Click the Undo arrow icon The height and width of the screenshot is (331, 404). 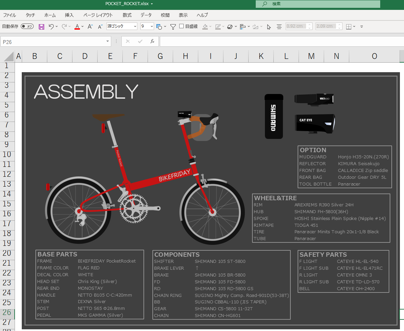pyautogui.click(x=51, y=26)
